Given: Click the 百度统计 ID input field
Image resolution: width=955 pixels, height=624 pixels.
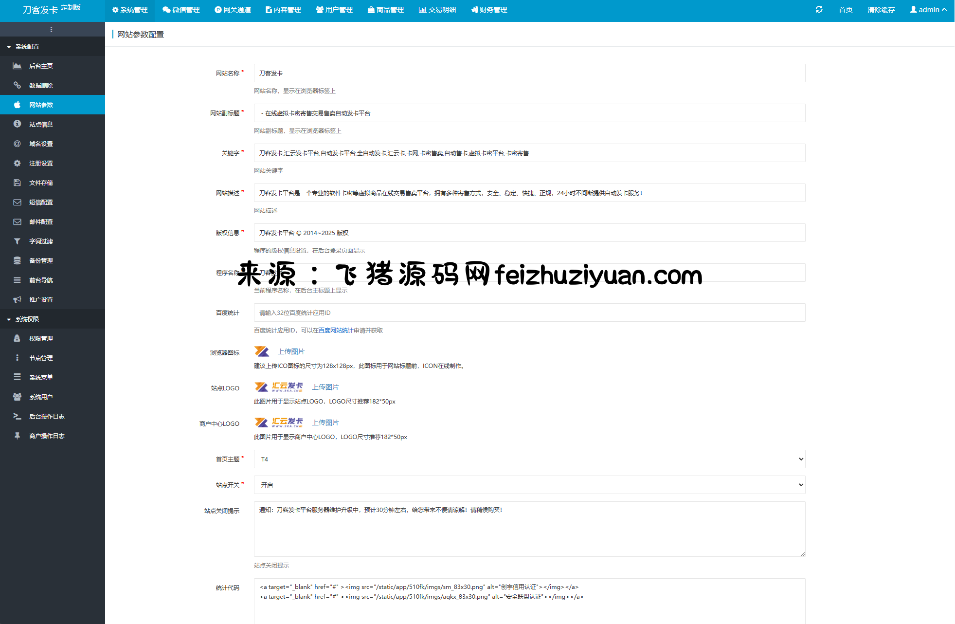Looking at the screenshot, I should [529, 312].
